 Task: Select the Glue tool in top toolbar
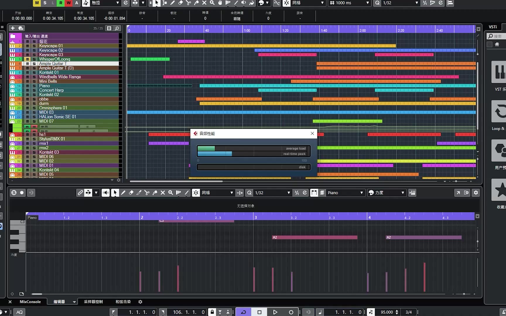coord(196,3)
